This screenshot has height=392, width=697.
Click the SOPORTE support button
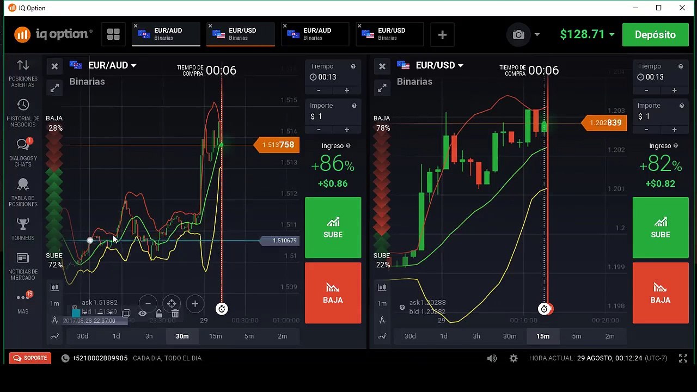click(30, 358)
